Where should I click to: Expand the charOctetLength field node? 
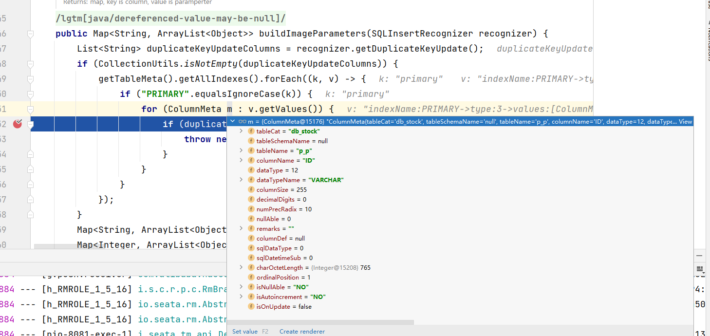click(241, 268)
